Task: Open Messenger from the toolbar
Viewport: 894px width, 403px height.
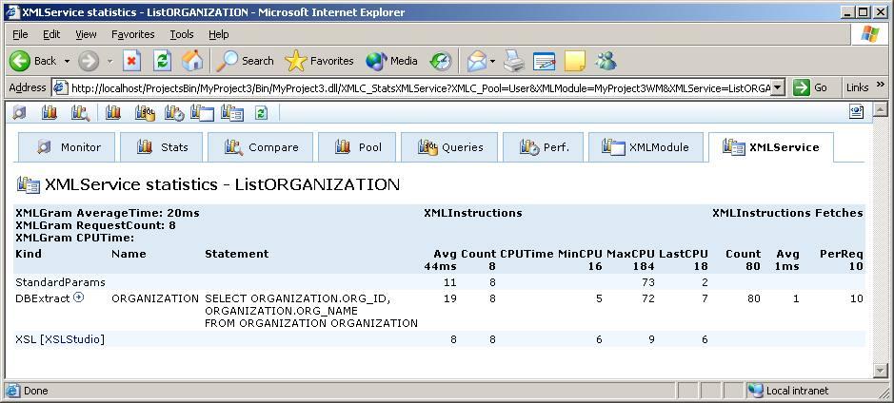Action: [606, 61]
